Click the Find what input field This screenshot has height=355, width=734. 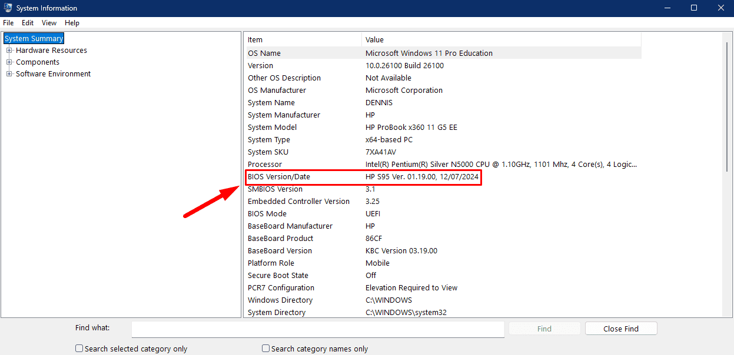click(x=317, y=329)
